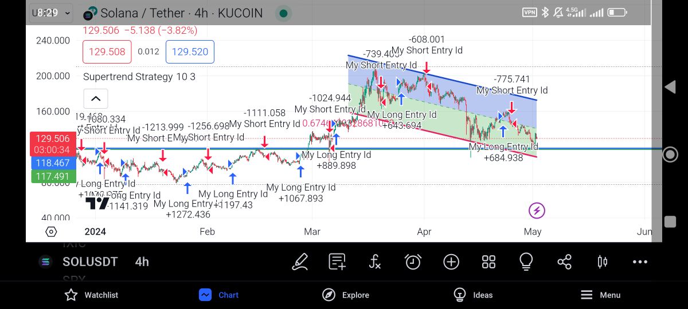Tap the 200.000 price scale label
The image size is (688, 309).
(x=52, y=76)
